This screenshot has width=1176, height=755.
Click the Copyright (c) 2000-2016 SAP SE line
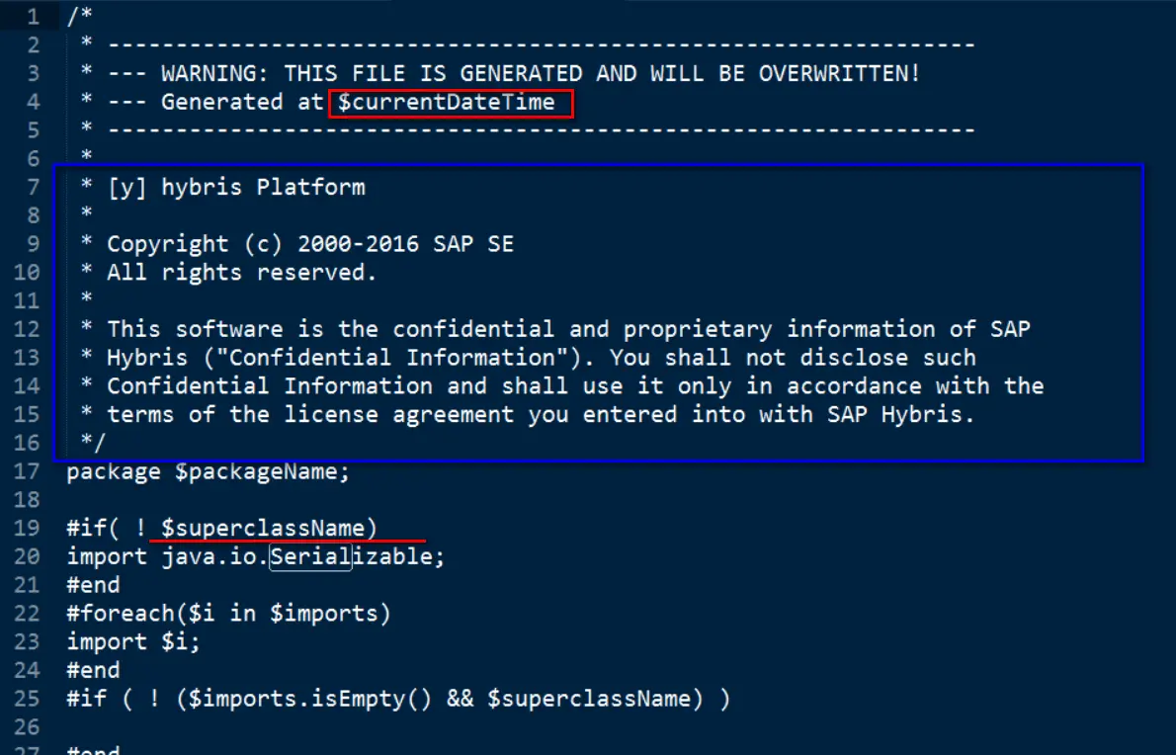click(x=310, y=244)
